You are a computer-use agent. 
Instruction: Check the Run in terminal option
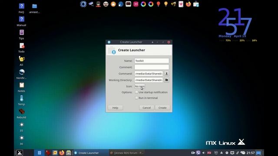coord(136,98)
